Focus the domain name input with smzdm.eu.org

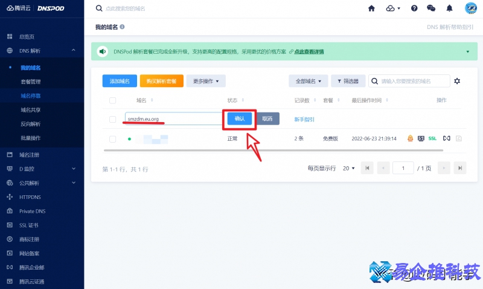pyautogui.click(x=174, y=119)
